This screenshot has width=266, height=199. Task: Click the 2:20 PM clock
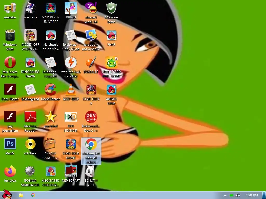[252, 195]
